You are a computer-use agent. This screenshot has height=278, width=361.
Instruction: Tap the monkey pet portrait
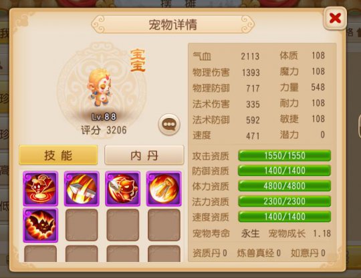coord(99,87)
